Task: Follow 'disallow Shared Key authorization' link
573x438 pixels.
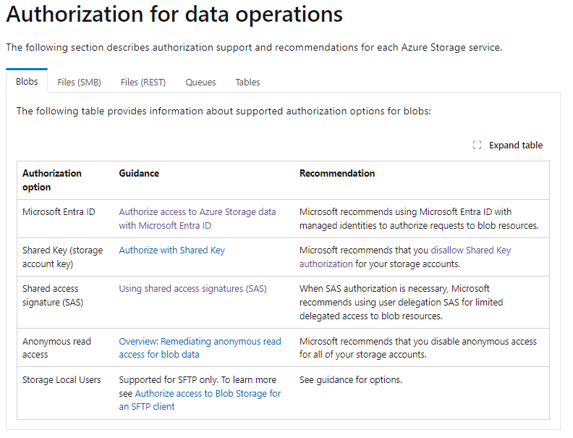Action: (x=405, y=257)
